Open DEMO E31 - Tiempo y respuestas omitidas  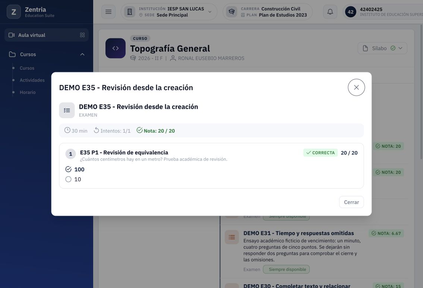299,233
